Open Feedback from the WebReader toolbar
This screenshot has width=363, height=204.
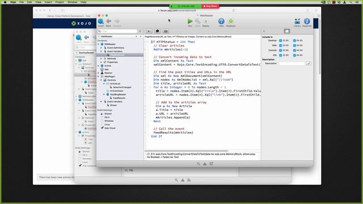coord(231,22)
